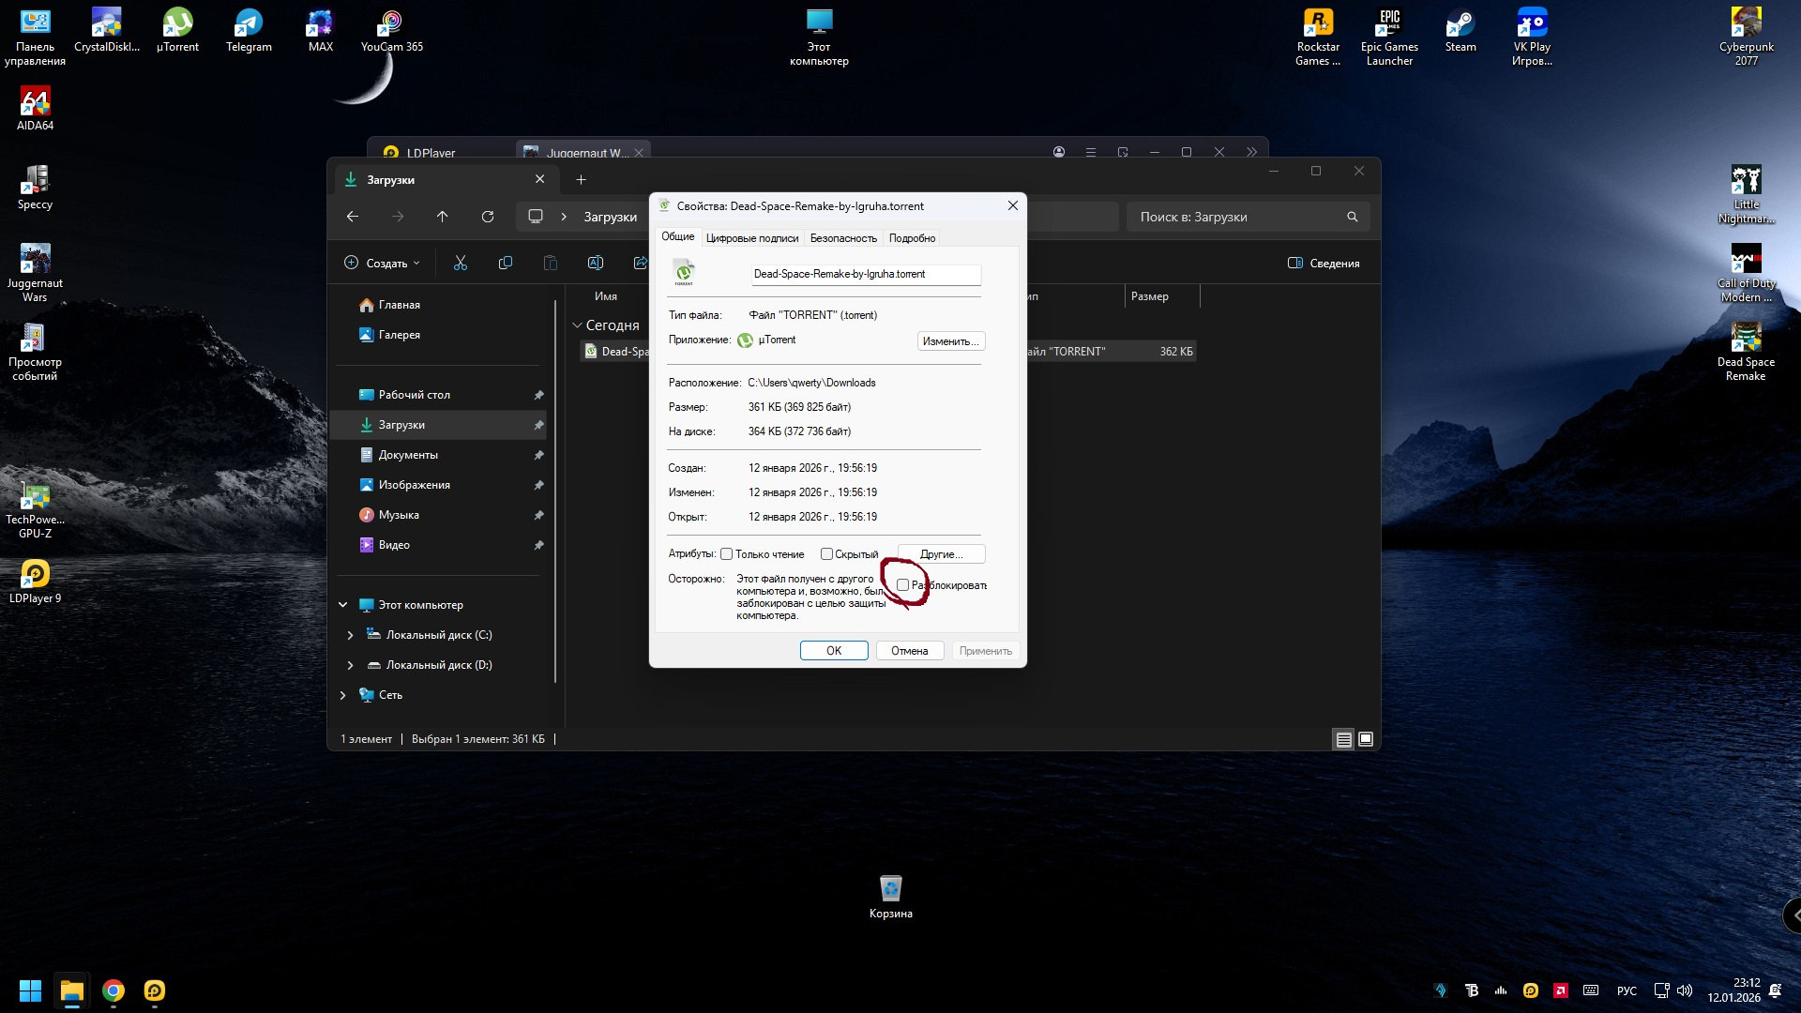Click the 'Изменить...' application button
The image size is (1801, 1013).
point(950,341)
